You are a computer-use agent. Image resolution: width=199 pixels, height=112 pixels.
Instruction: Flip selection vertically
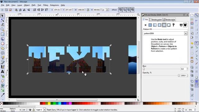(x=29, y=10)
